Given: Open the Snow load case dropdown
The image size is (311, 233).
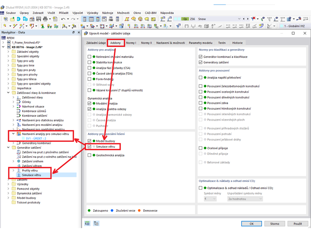Looking at the screenshot, I should [239, 19].
